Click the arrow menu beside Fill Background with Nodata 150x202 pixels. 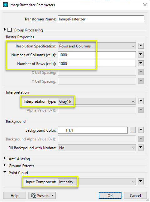tap(141, 148)
